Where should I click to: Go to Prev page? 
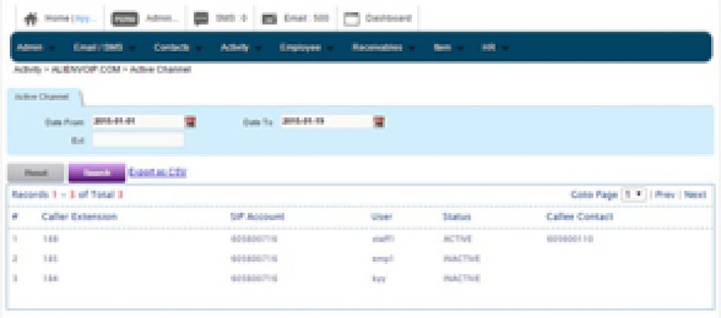click(665, 195)
